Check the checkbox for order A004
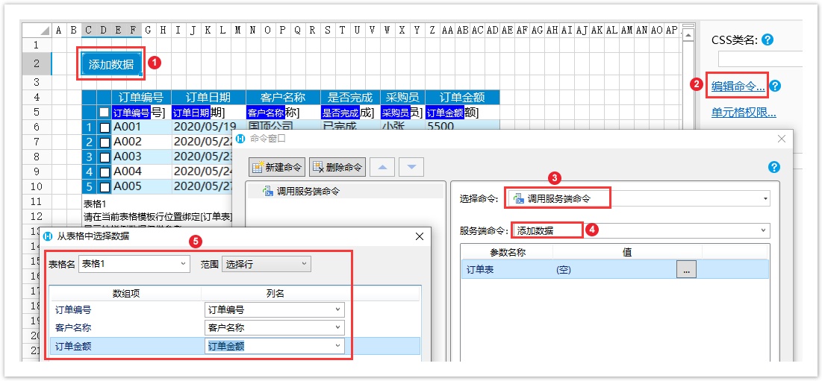 click(x=105, y=171)
